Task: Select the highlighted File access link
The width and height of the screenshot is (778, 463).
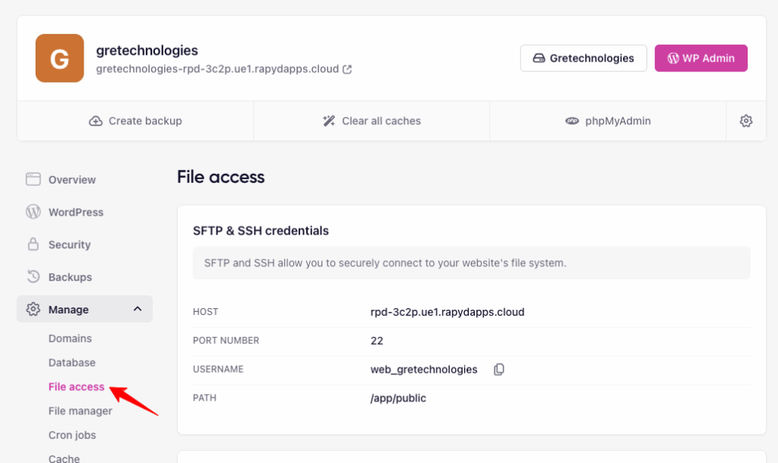Action: [76, 386]
